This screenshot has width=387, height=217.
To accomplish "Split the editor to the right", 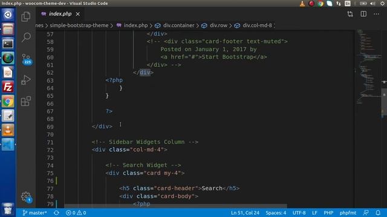I will pyautogui.click(x=363, y=14).
